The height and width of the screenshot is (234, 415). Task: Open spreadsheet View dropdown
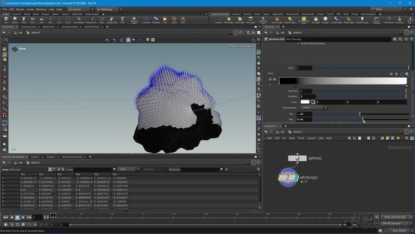(x=128, y=169)
